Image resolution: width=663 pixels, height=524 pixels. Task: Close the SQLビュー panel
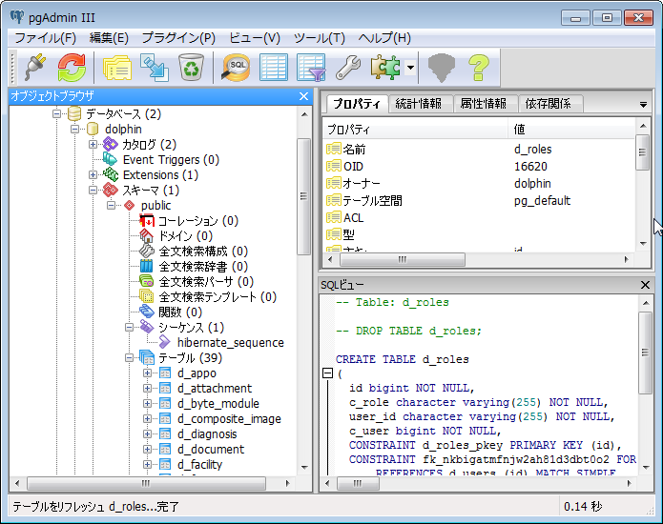coord(645,285)
